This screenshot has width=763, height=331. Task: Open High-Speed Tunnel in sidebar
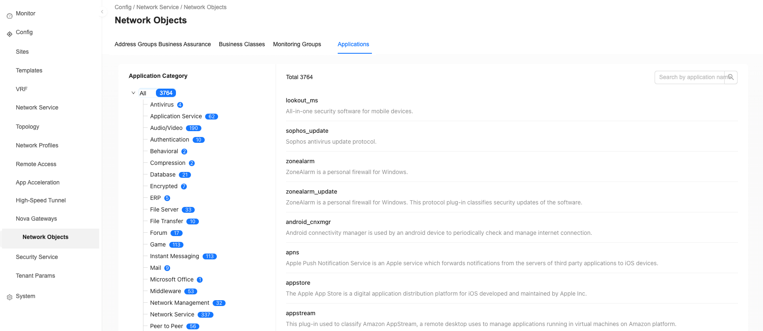[x=41, y=200]
